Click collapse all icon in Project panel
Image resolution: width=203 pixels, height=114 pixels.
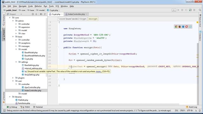coord(36,14)
